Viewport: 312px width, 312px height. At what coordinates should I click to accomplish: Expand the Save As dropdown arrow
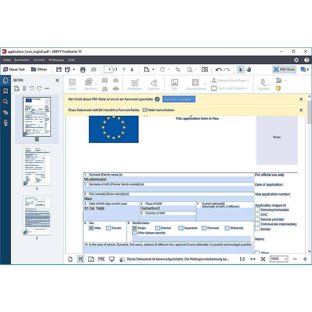pyautogui.click(x=74, y=70)
